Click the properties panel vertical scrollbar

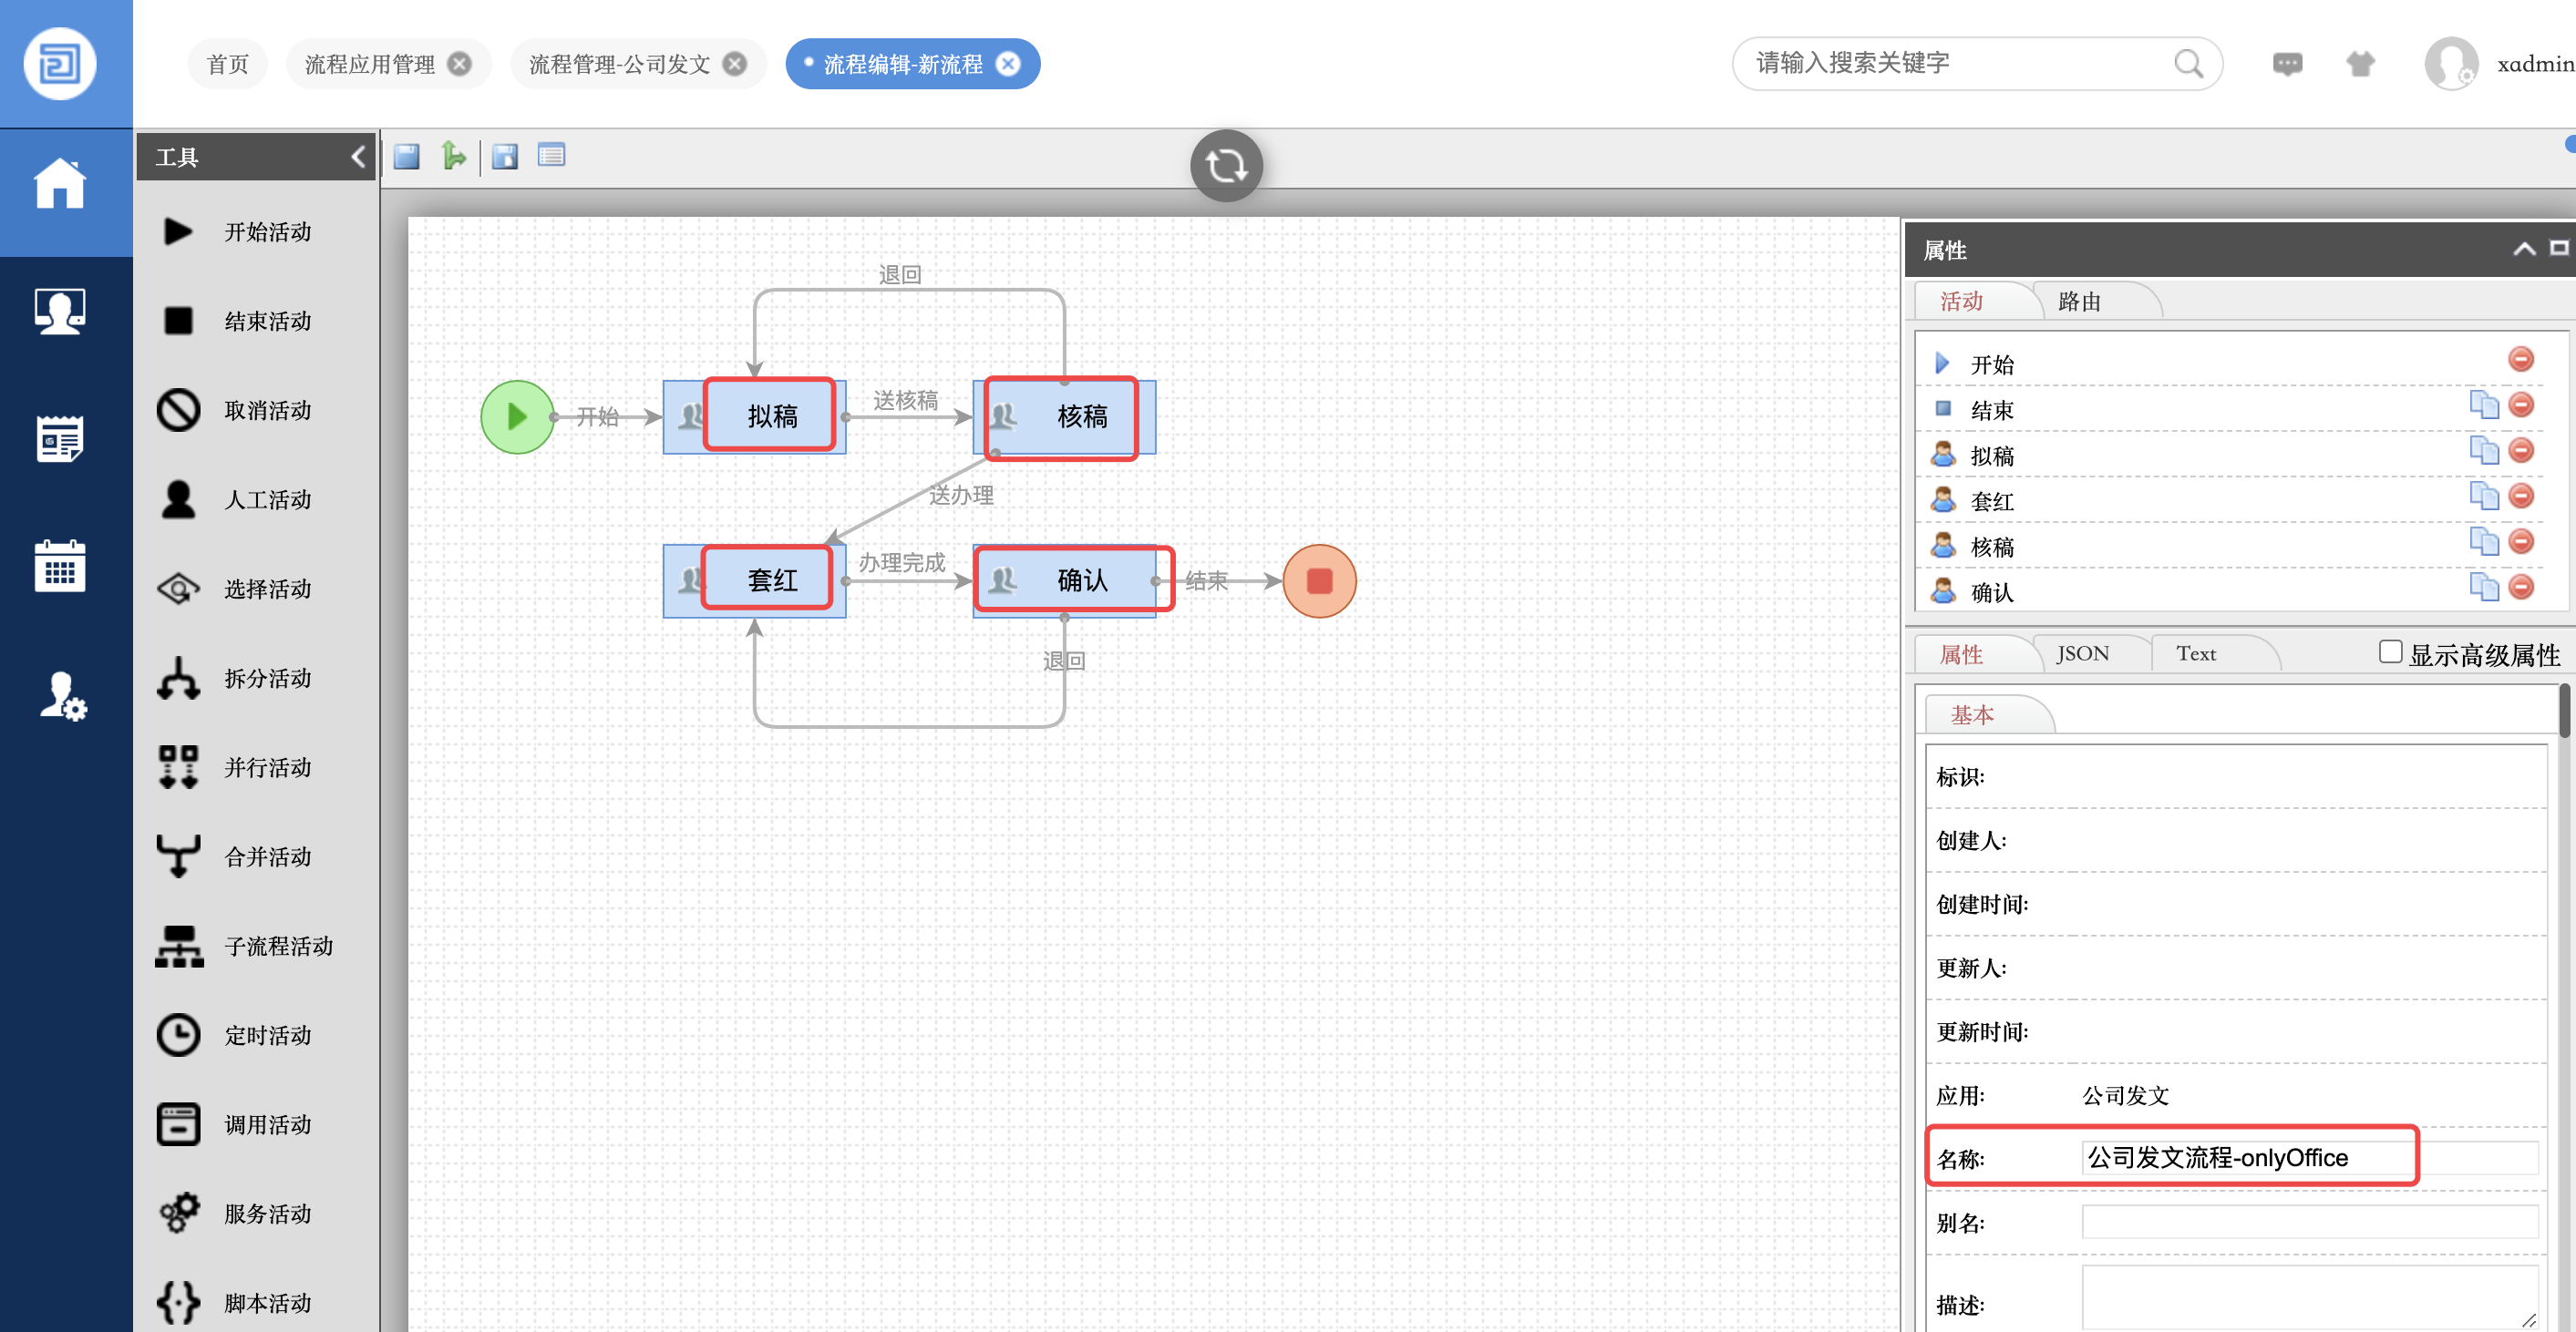coord(2563,712)
